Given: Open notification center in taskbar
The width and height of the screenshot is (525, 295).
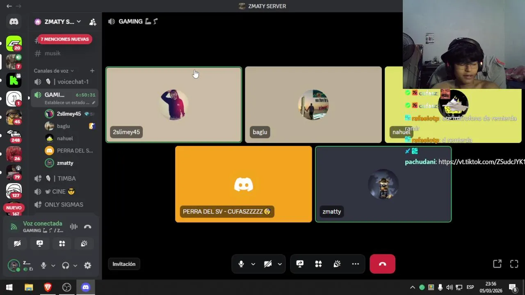Looking at the screenshot, I should point(513,287).
